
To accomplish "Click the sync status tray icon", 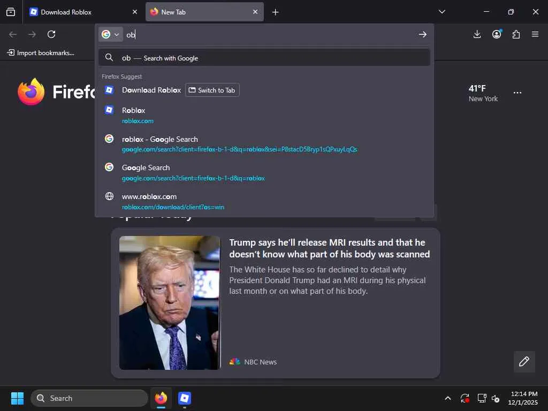I will click(x=465, y=398).
